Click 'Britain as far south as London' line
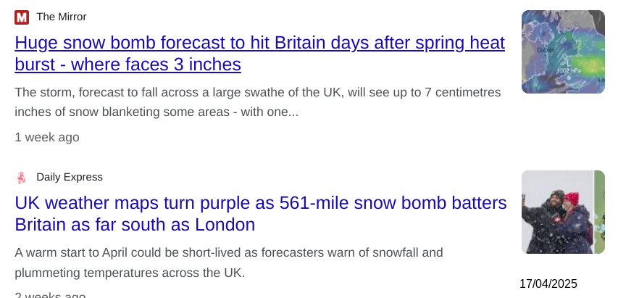Viewport: 618px width, 298px height. pyautogui.click(x=135, y=225)
